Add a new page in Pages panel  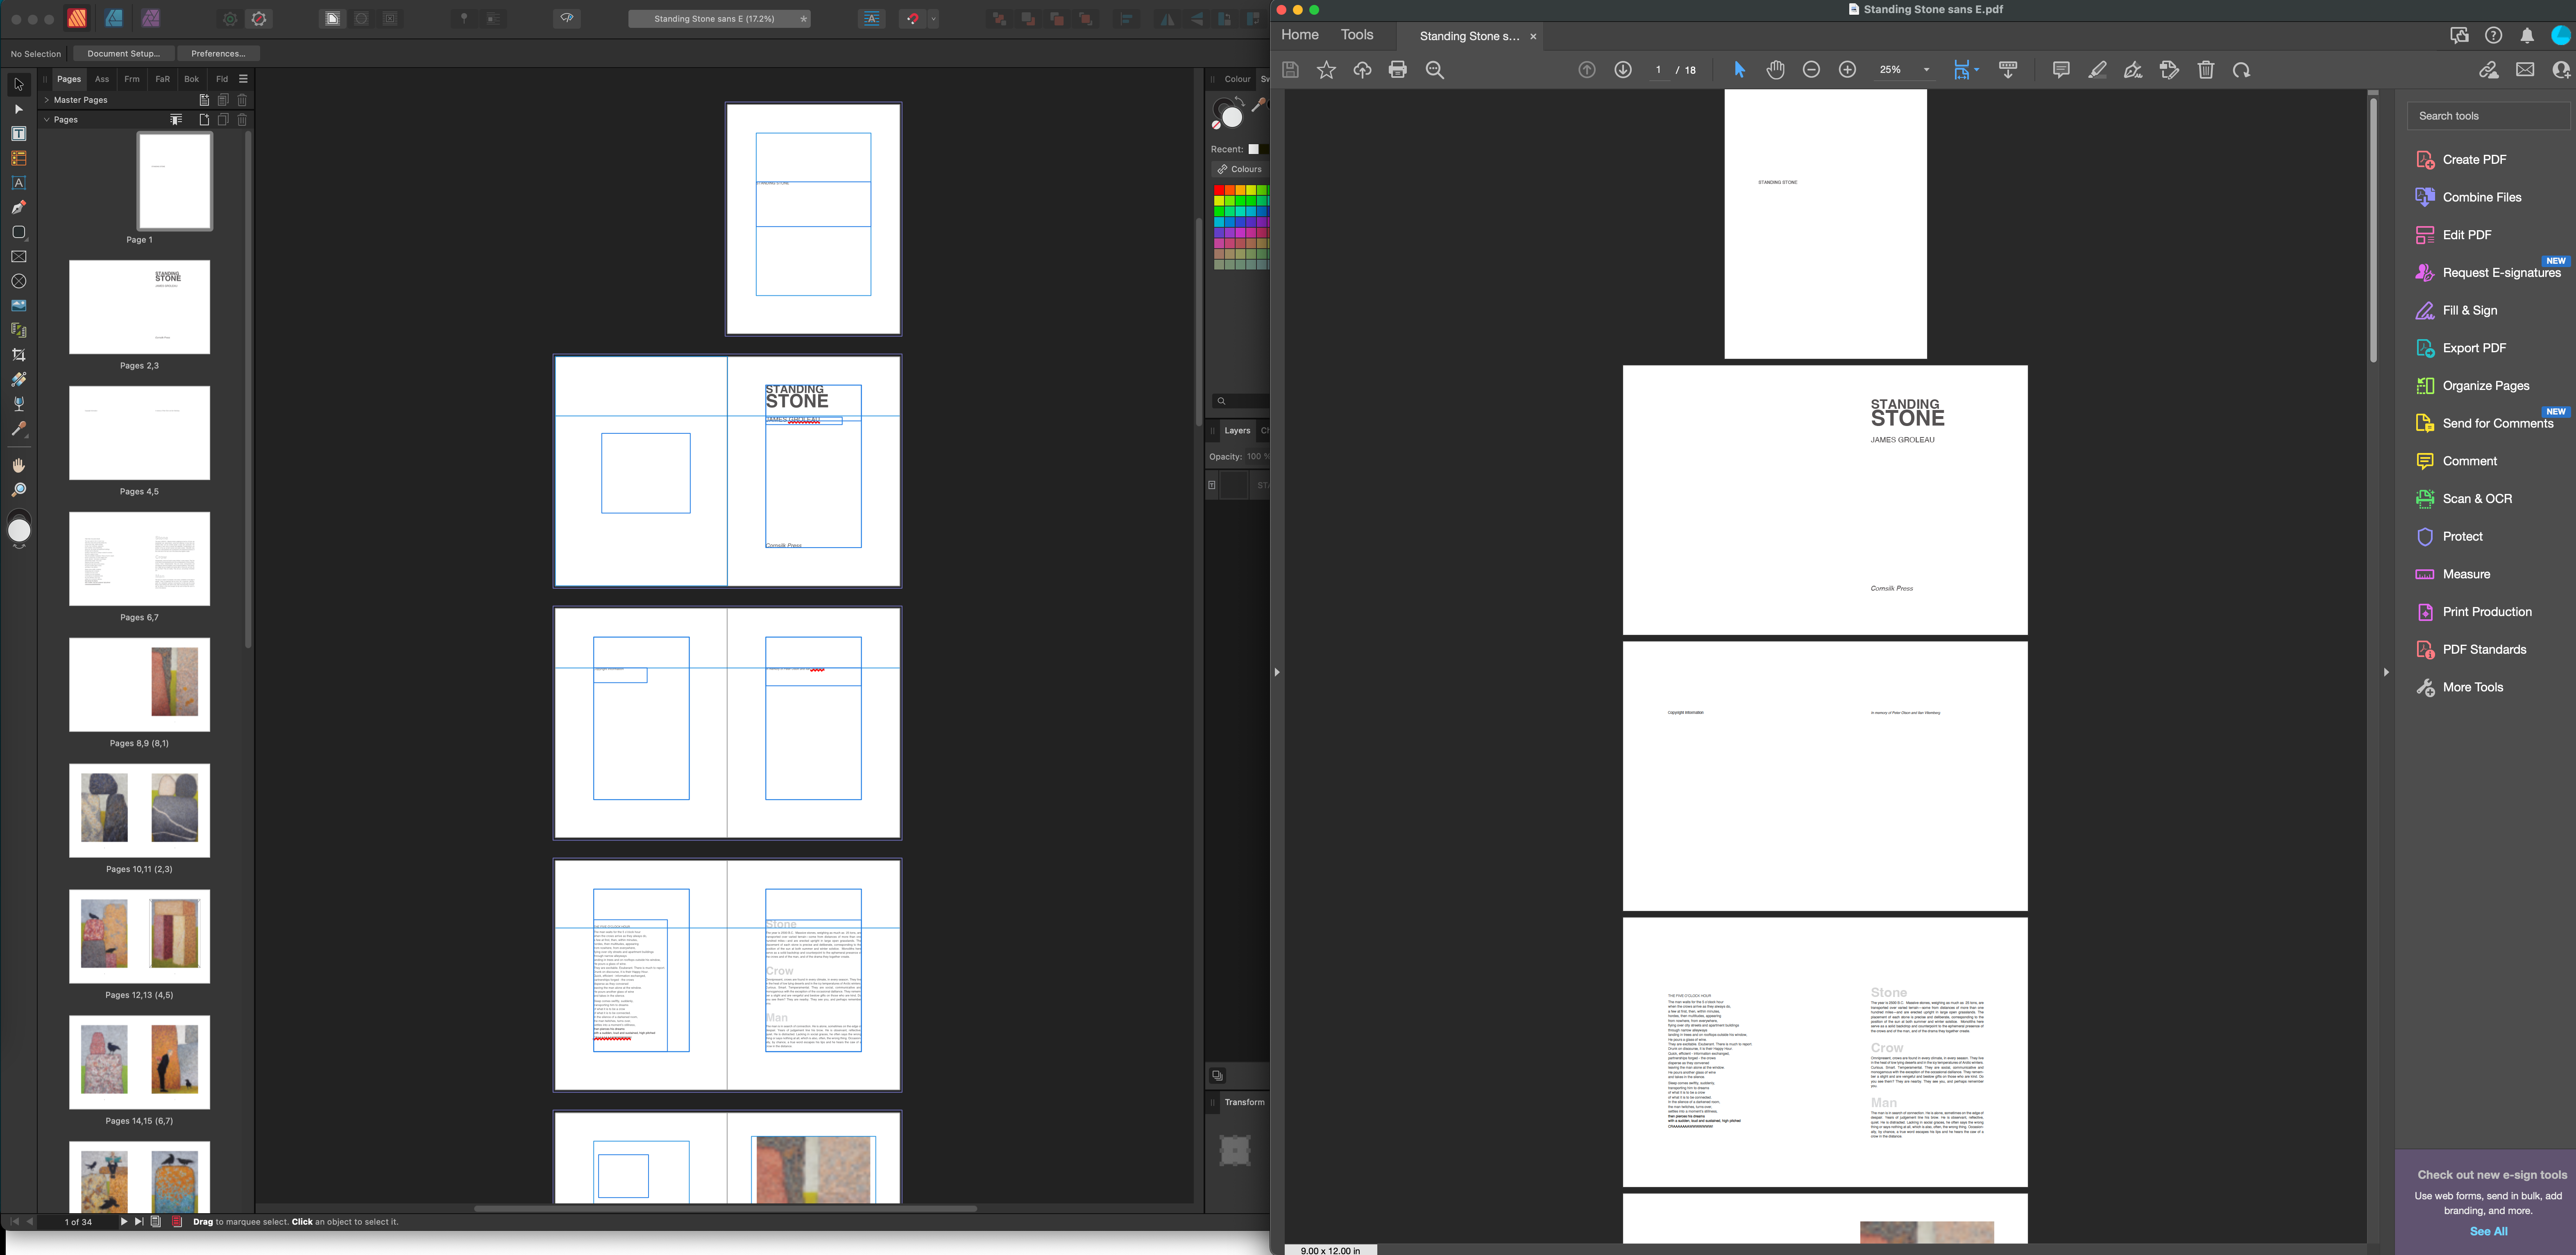pos(204,120)
